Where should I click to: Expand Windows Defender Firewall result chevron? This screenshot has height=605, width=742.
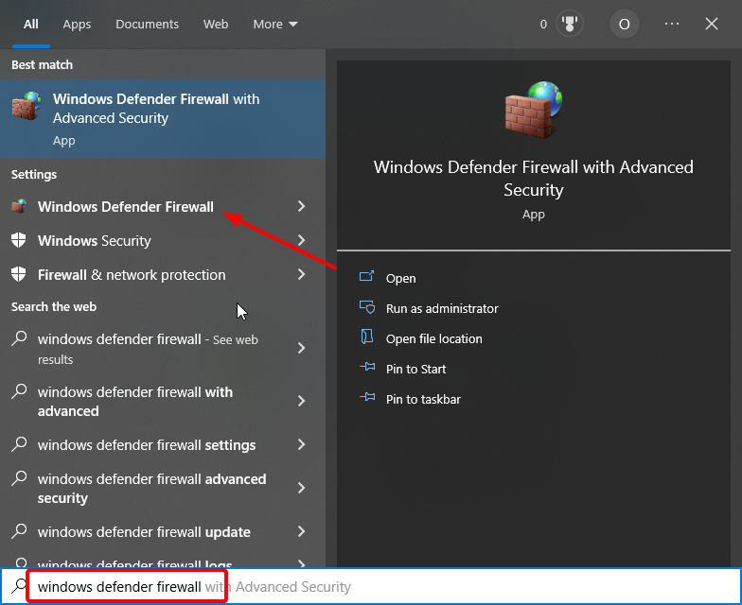coord(301,206)
